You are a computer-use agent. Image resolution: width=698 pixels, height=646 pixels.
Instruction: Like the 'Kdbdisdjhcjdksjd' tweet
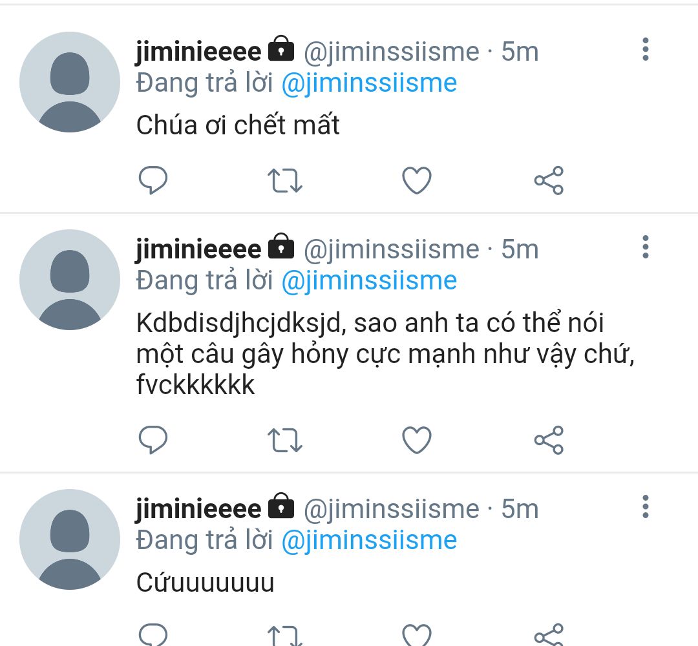[x=417, y=440]
